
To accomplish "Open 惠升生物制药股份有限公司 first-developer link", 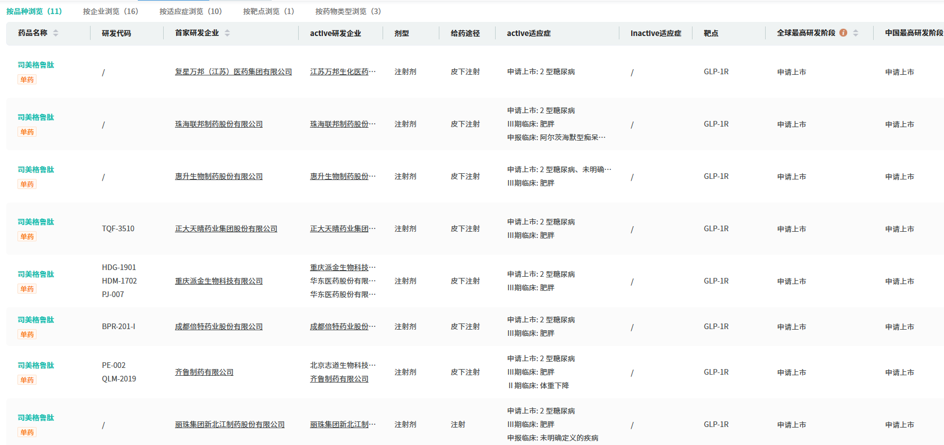I will (x=219, y=177).
